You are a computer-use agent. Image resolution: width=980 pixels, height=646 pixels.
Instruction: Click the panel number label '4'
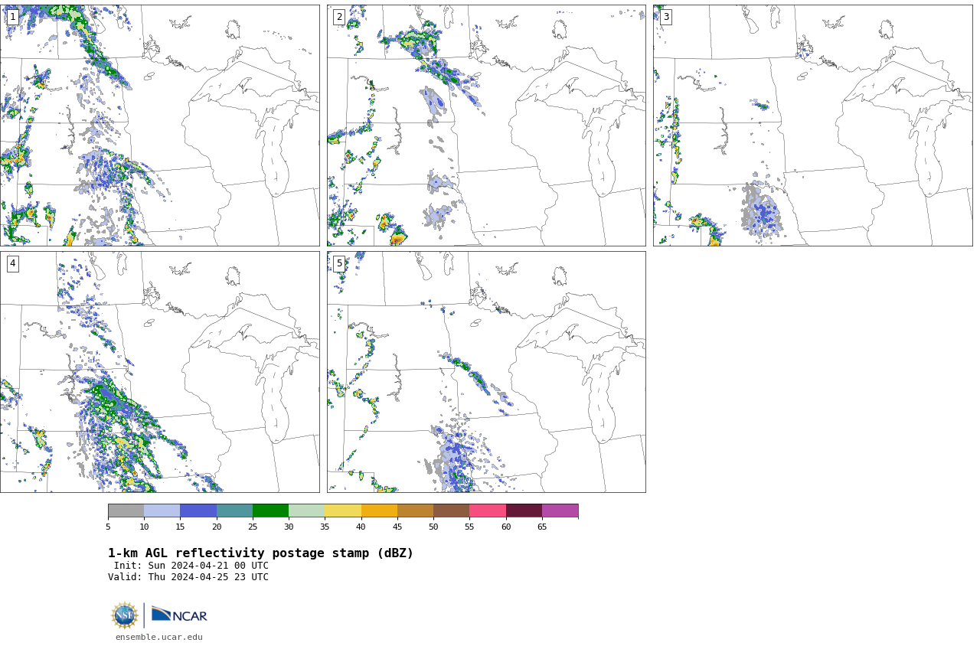[12, 263]
